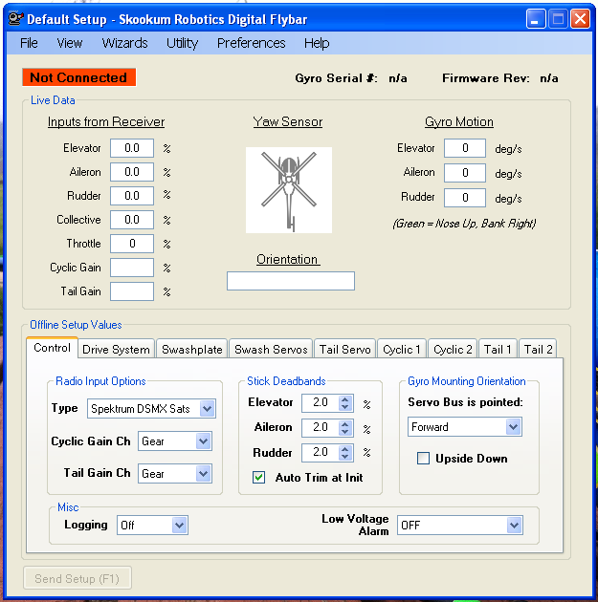Minimize the Digital Flybar window
Image resolution: width=598 pixels, height=602 pixels.
(x=536, y=19)
